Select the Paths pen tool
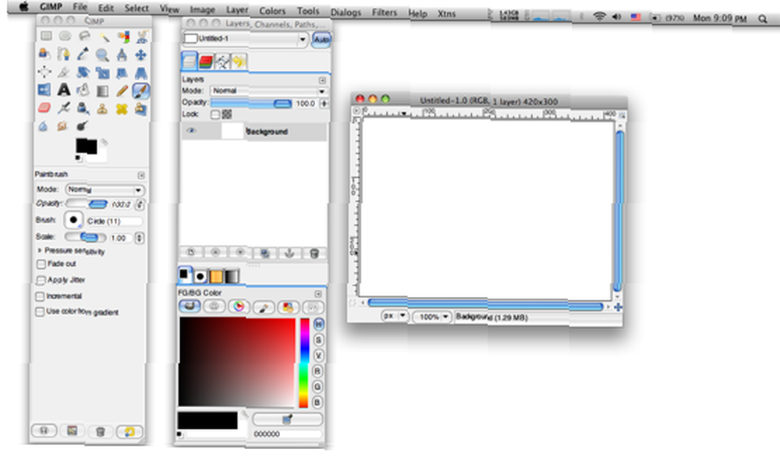The image size is (780, 460). point(64,54)
